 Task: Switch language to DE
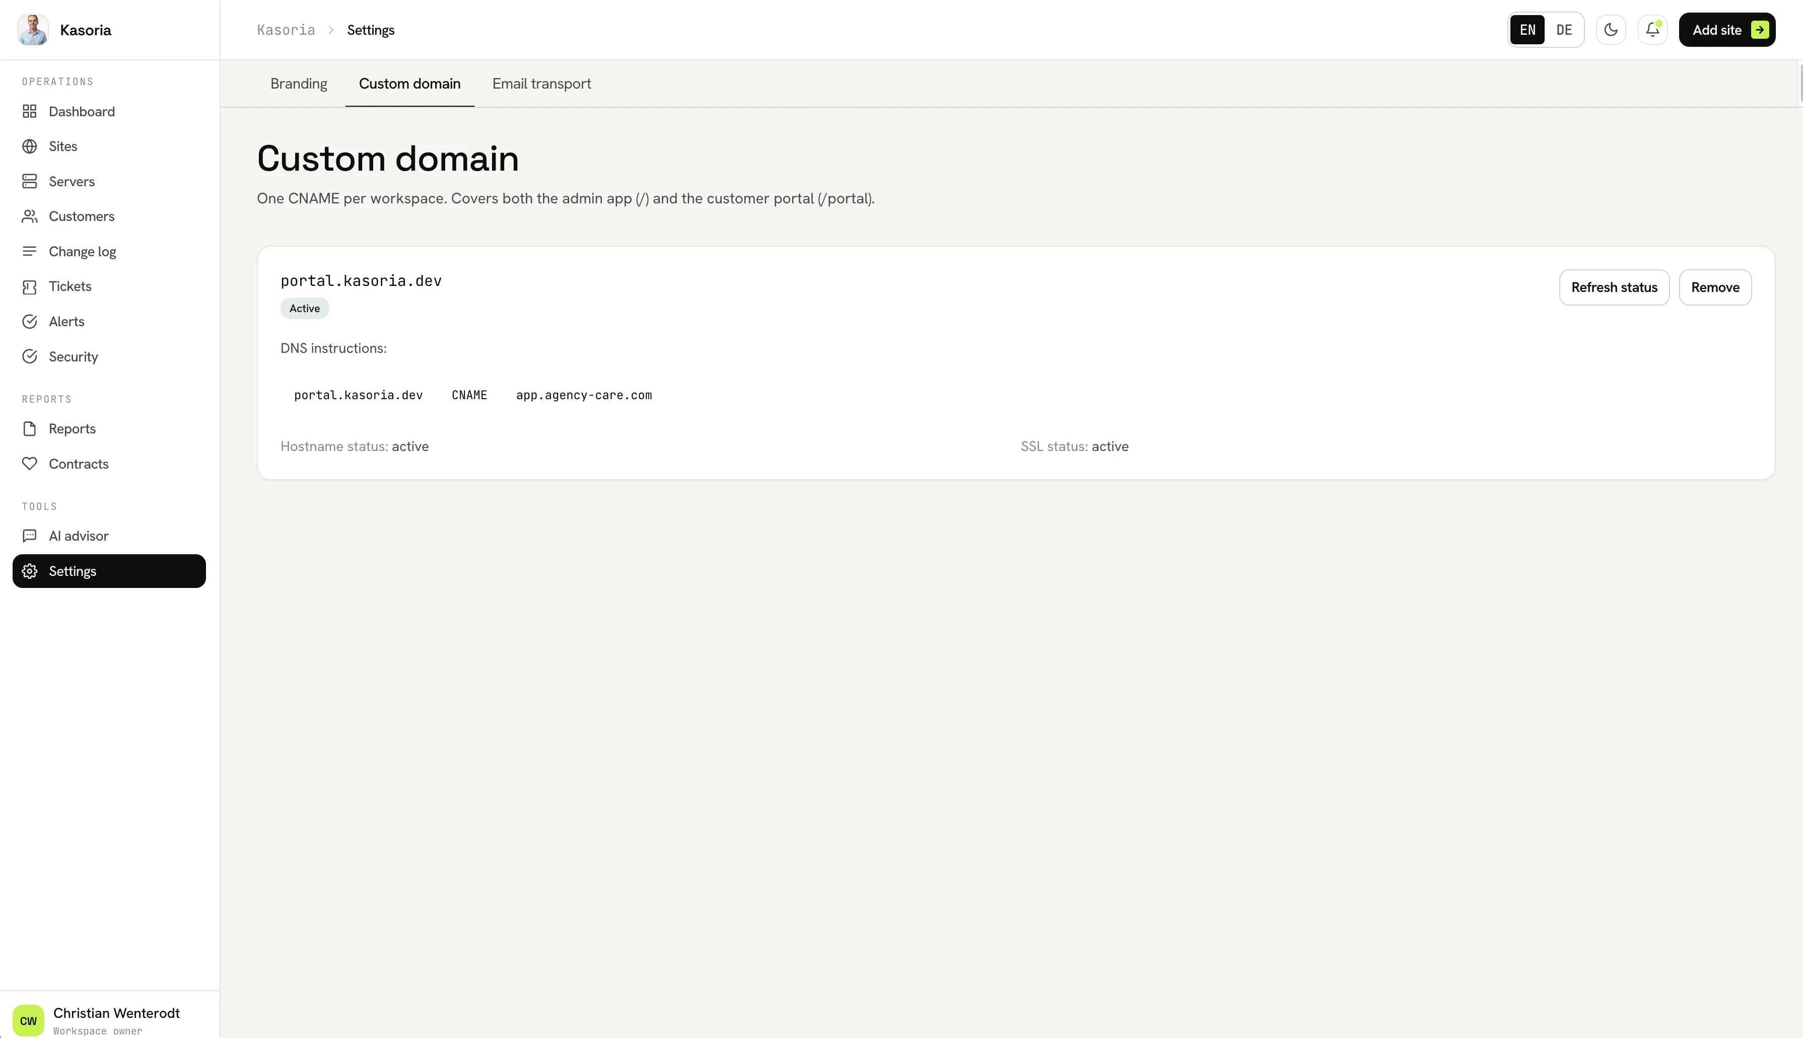(x=1563, y=30)
